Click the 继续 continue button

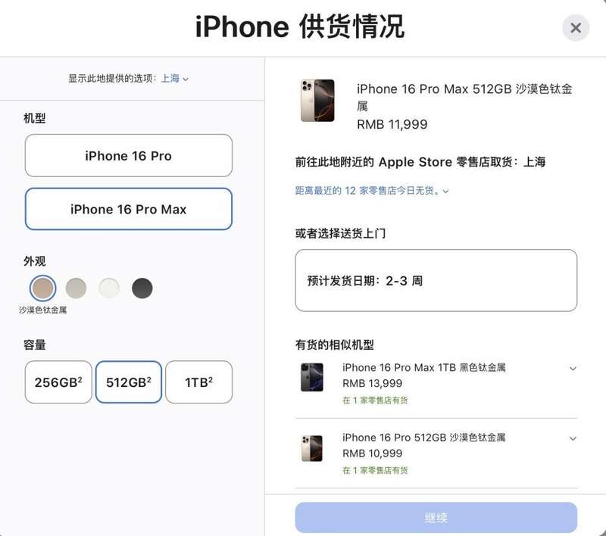(436, 518)
